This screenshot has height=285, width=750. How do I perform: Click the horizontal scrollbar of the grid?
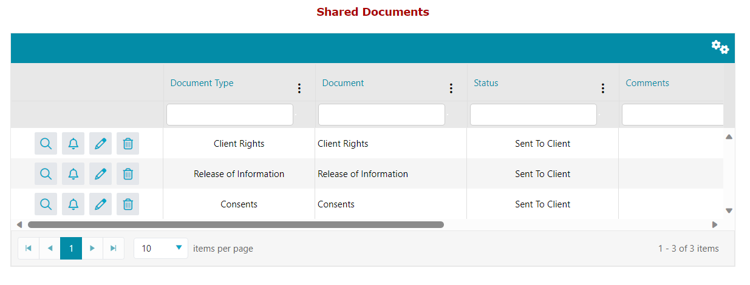point(236,224)
